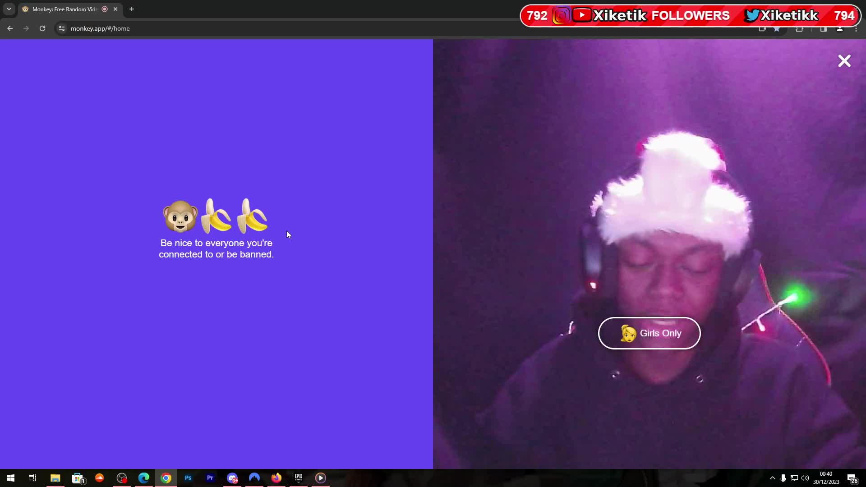
Task: Show hidden system tray icons
Action: point(772,478)
